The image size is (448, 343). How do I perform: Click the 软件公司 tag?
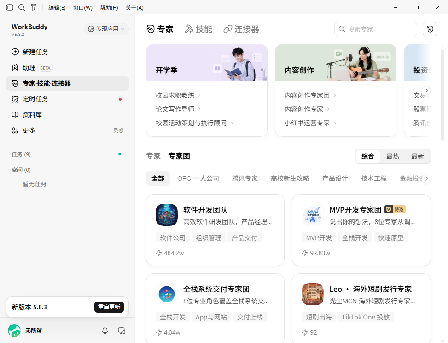[x=173, y=238]
